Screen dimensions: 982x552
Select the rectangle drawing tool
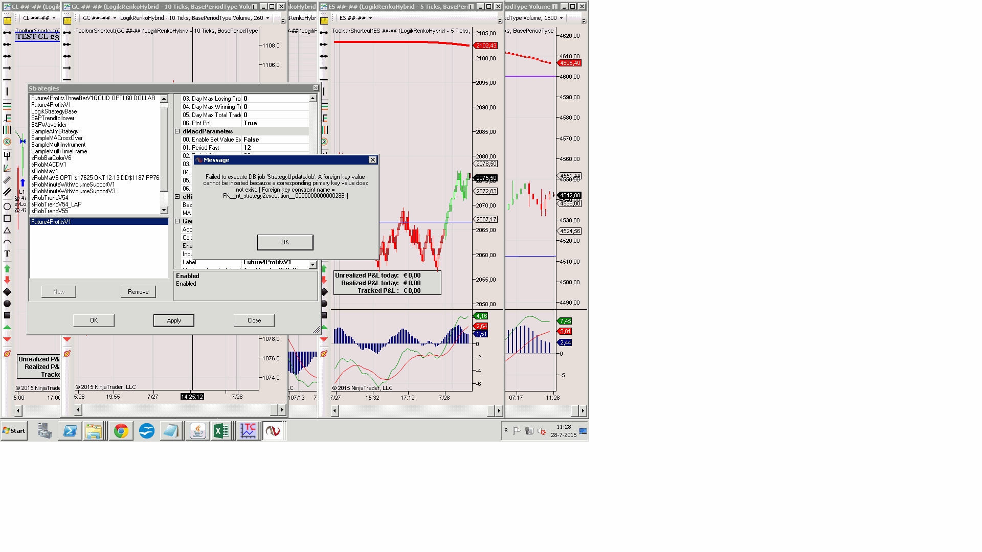7,218
